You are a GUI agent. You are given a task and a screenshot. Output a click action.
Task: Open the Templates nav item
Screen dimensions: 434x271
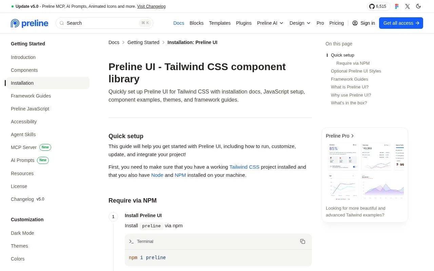click(220, 23)
